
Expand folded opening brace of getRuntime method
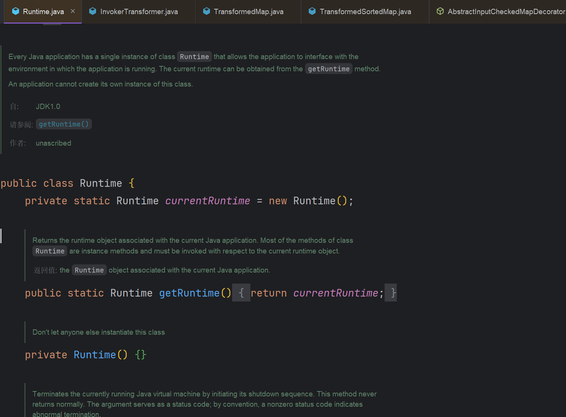[x=241, y=293]
